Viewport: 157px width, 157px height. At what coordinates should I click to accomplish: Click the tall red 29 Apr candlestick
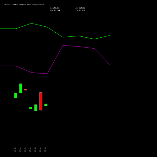41,101
